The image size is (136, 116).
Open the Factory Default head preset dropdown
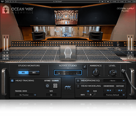115,95
